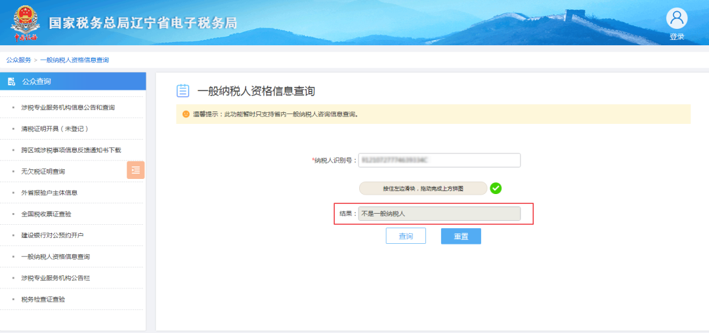
Task: Select 清税证明开具(未登记) menu item
Action: (x=54, y=129)
